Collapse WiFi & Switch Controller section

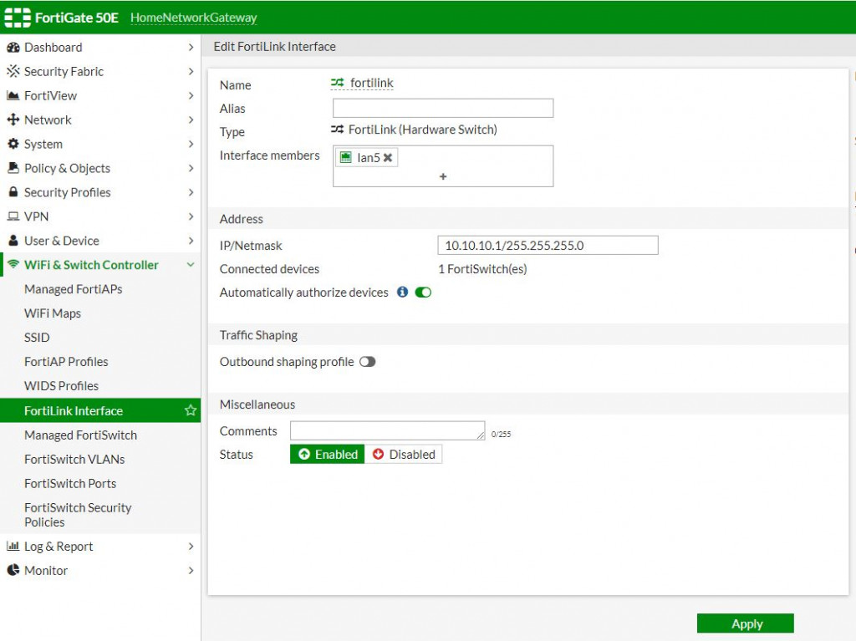click(x=191, y=265)
